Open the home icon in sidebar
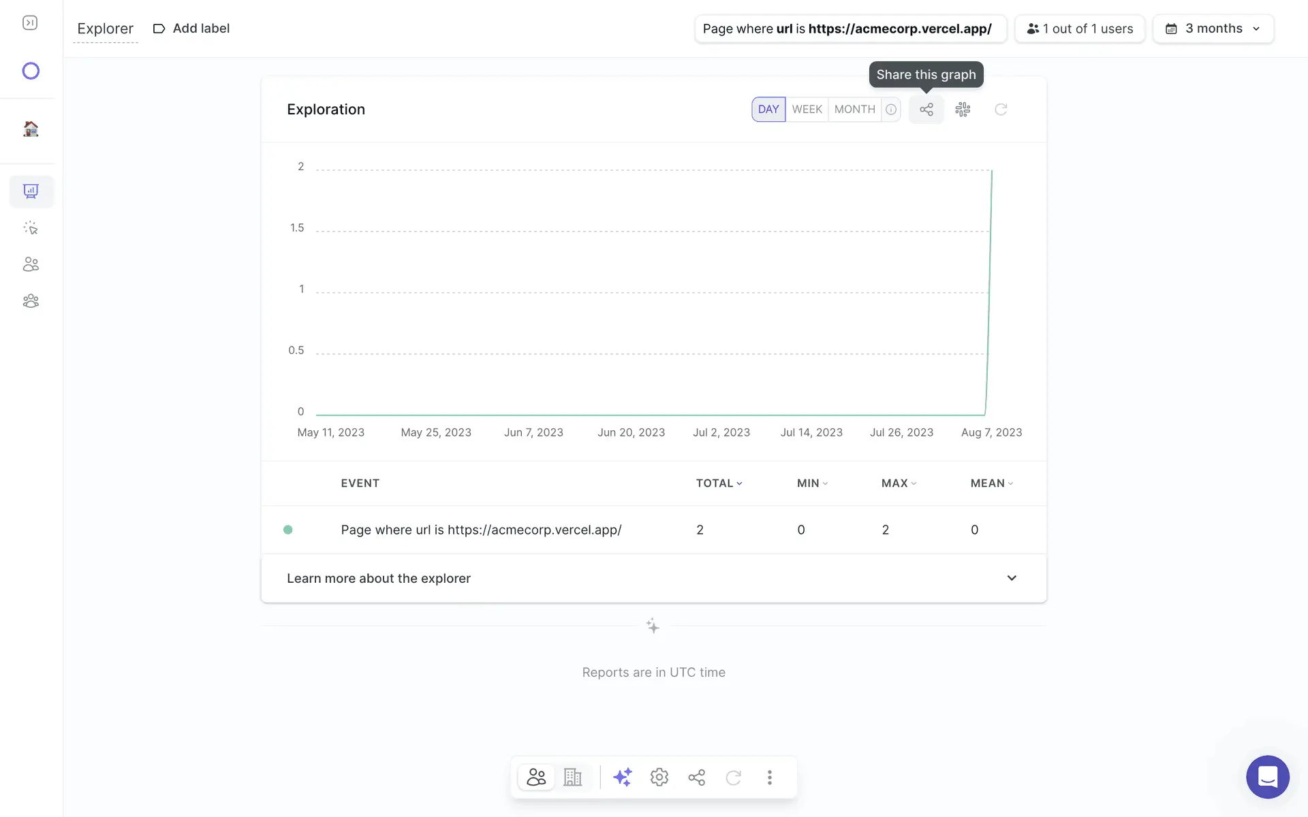This screenshot has width=1308, height=817. pos(31,129)
